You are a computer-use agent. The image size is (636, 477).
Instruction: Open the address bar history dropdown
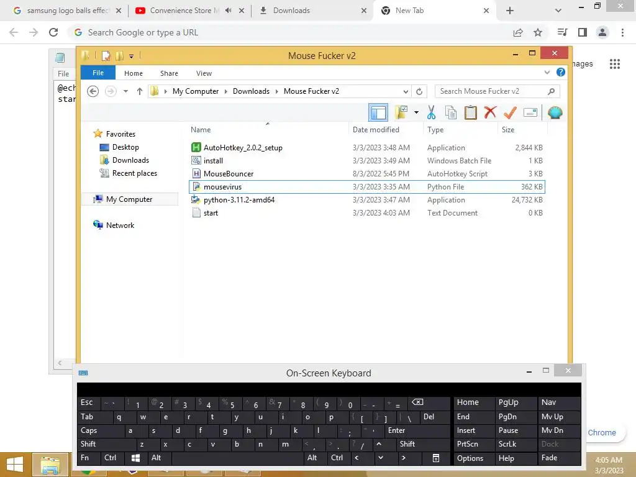pos(406,91)
